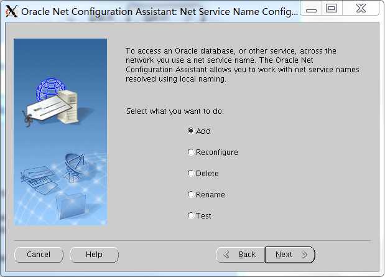Go to the Back step
The height and width of the screenshot is (277, 385).
240,255
